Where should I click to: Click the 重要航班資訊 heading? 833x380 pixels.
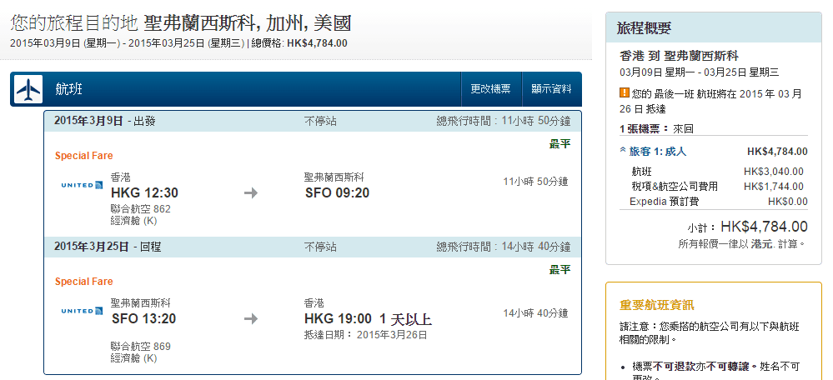(656, 305)
